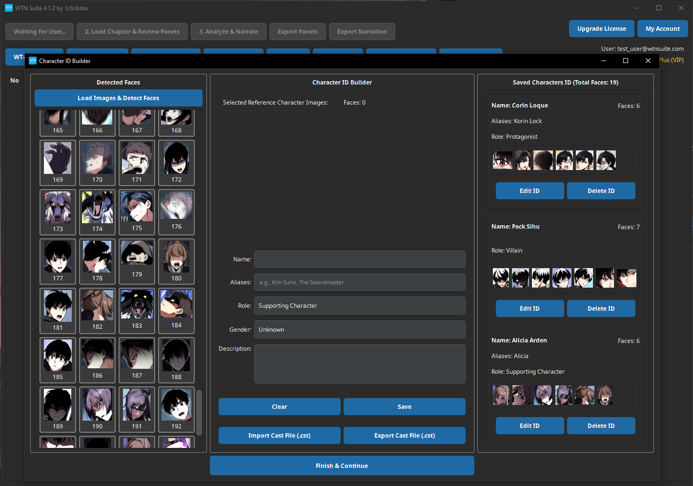Click inside the Name input field
Image resolution: width=693 pixels, height=486 pixels.
[360, 259]
